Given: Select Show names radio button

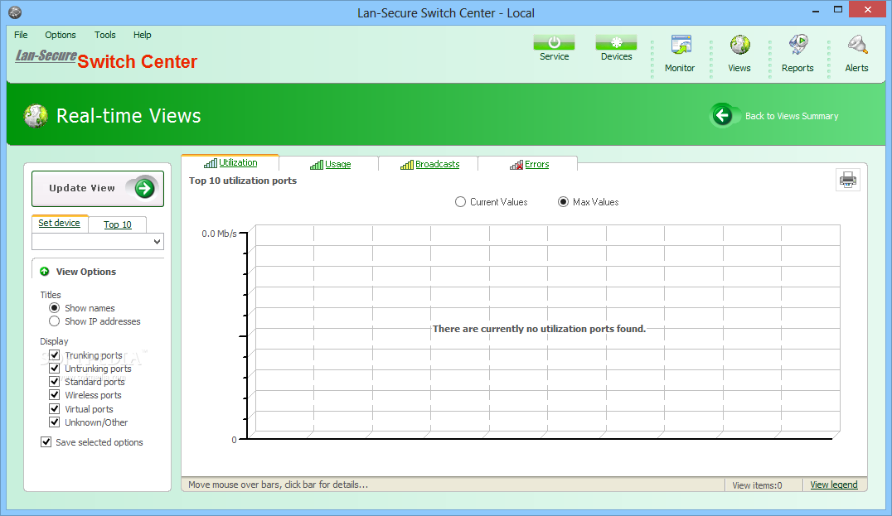Looking at the screenshot, I should pyautogui.click(x=54, y=307).
